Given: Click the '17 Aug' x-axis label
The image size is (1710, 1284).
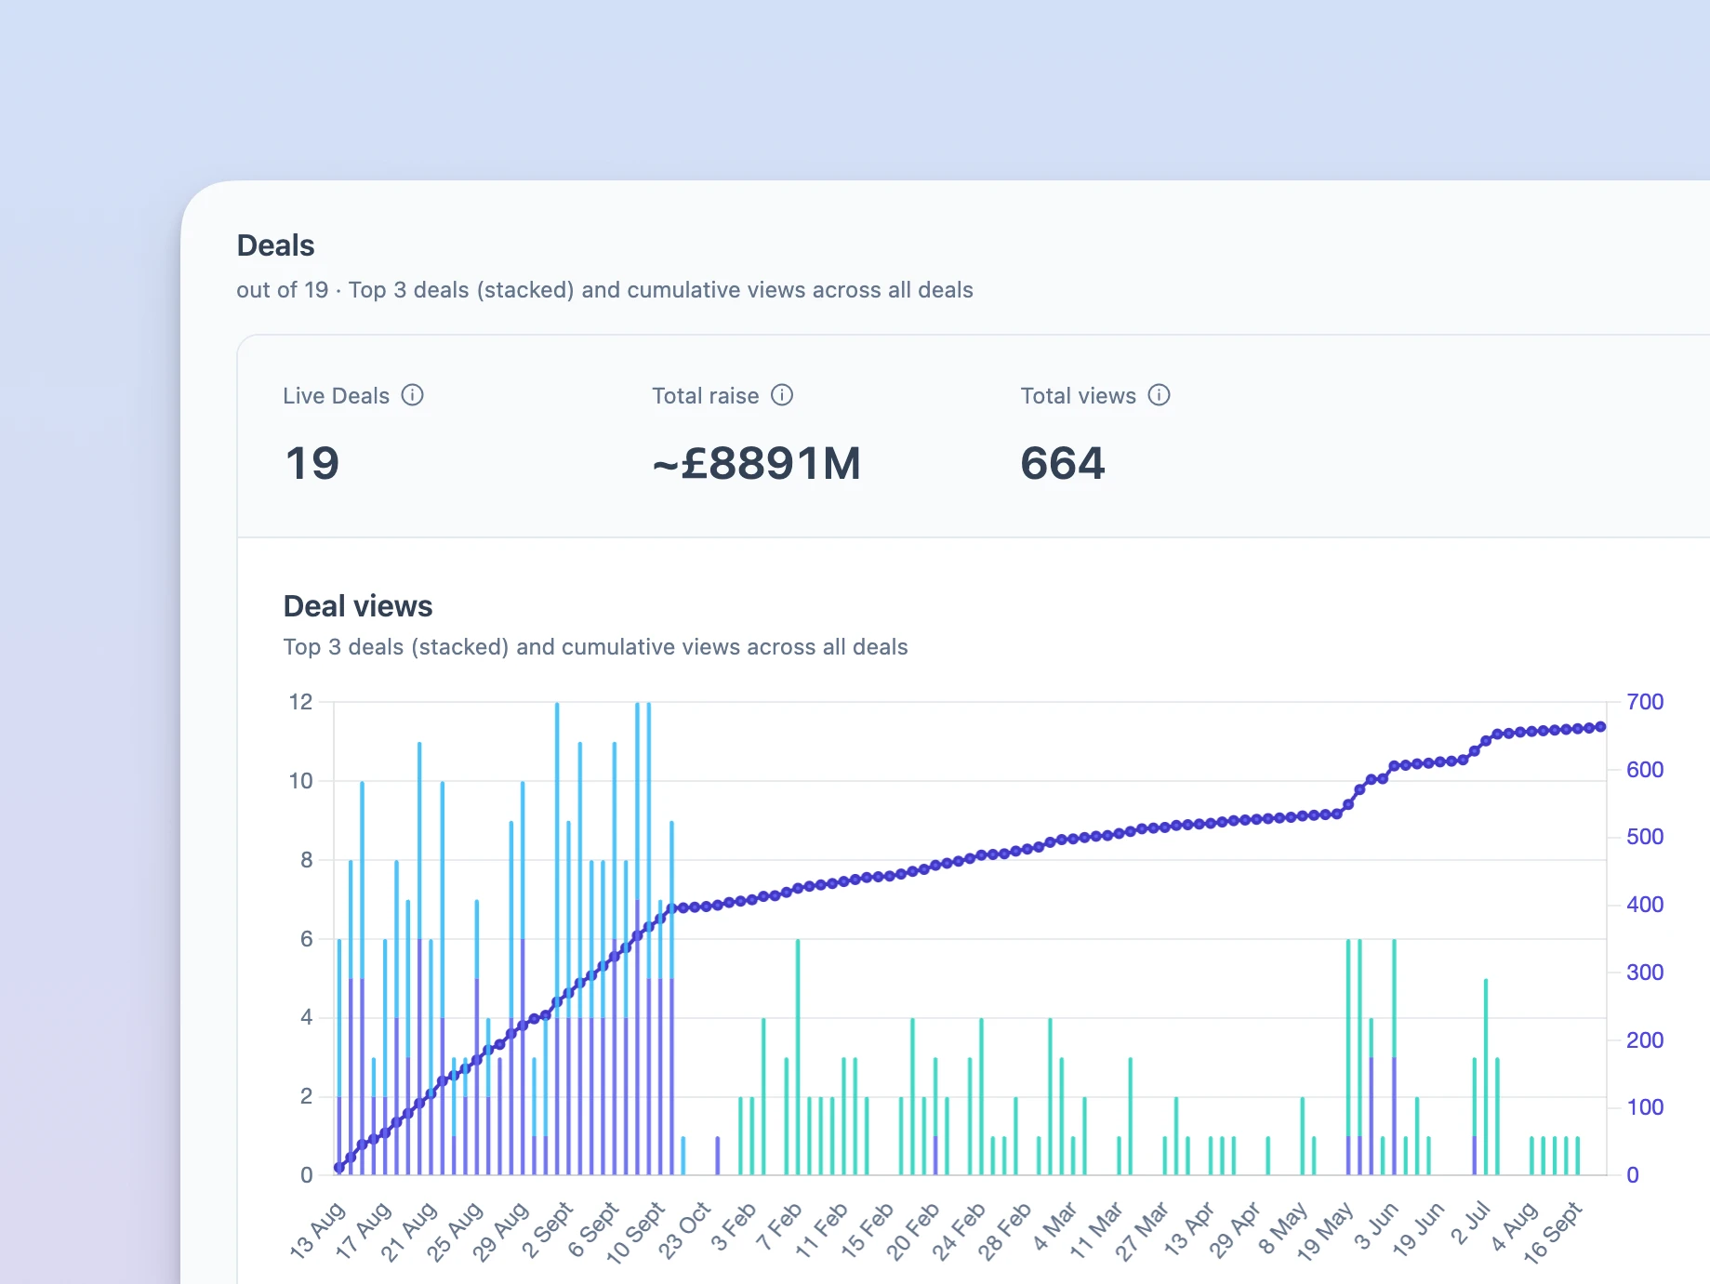Looking at the screenshot, I should [363, 1230].
